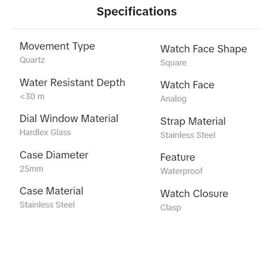
Task: Select the 25mm diameter value
Action: click(x=31, y=169)
